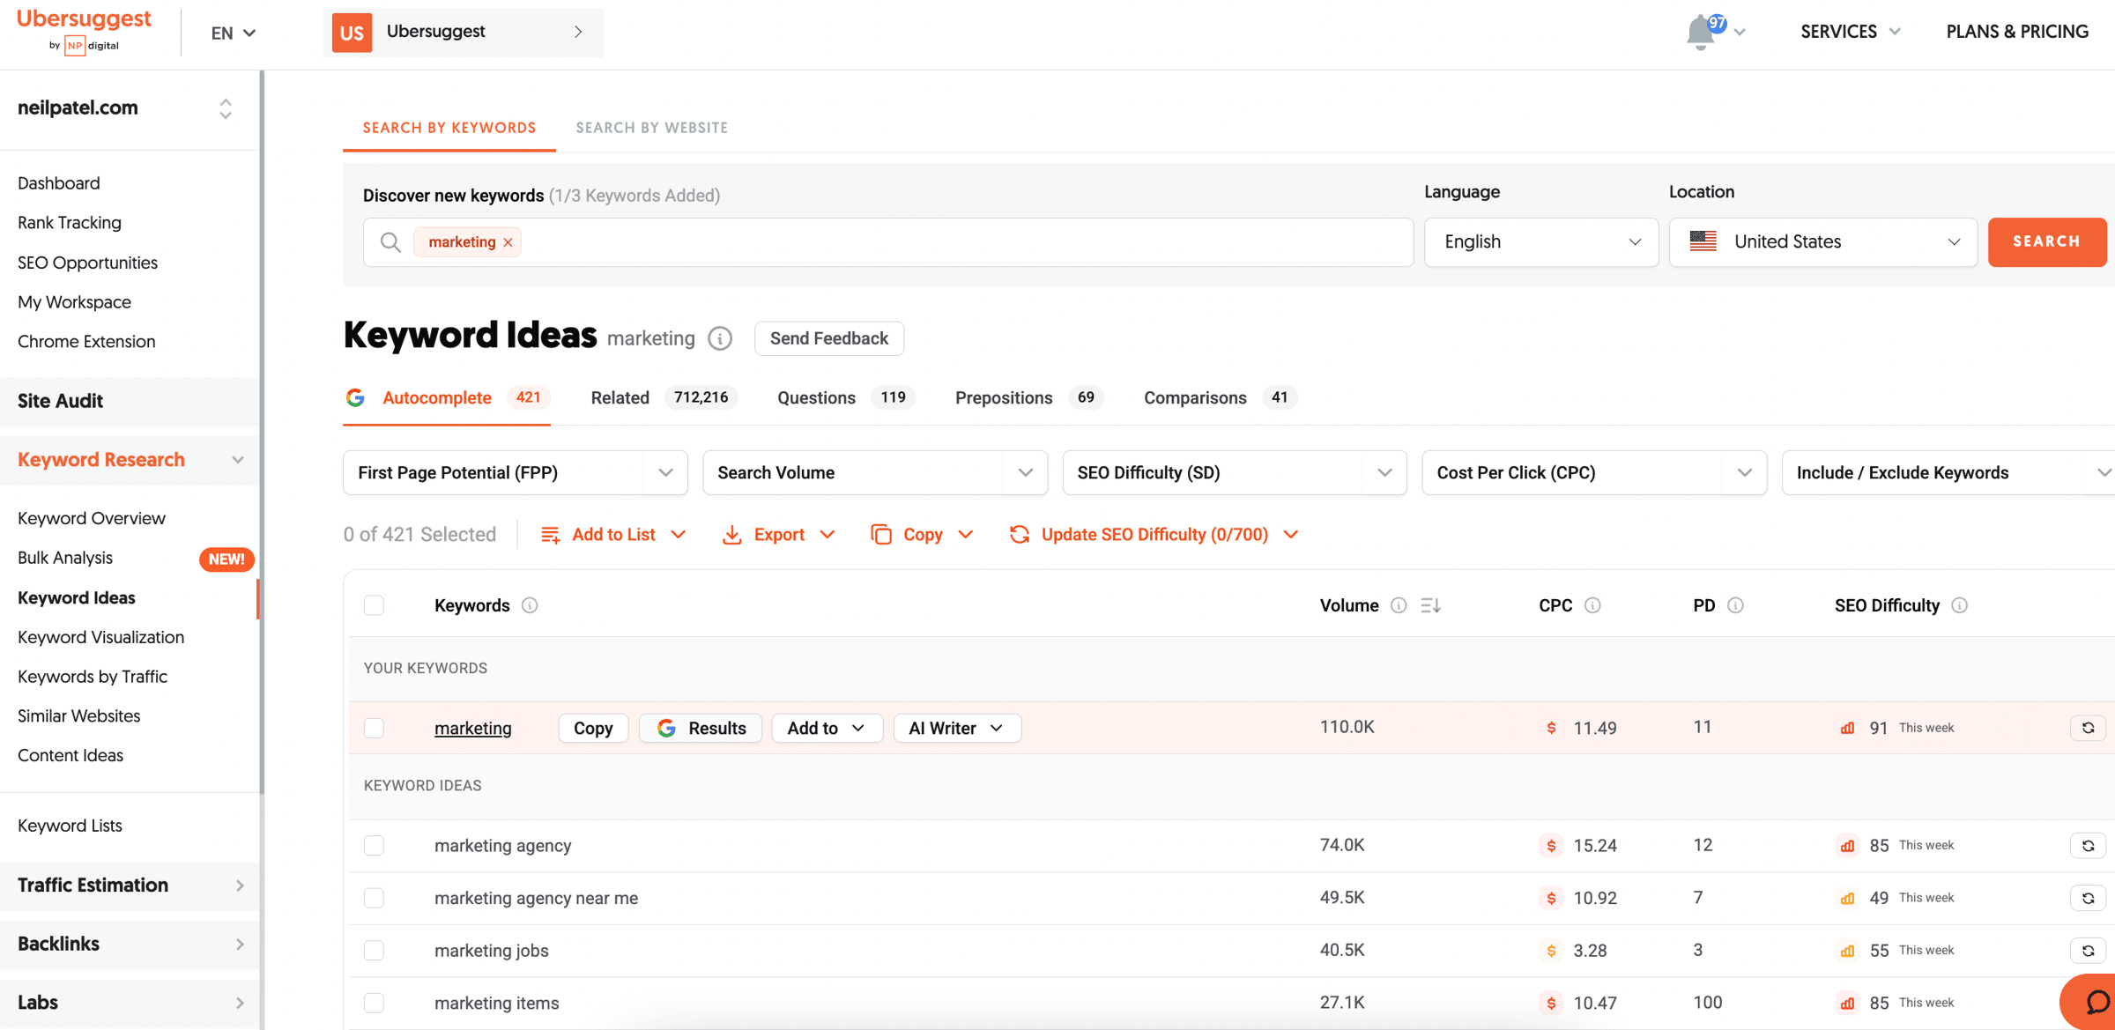This screenshot has height=1030, width=2115.
Task: Toggle the select-all keywords checkbox
Action: pyautogui.click(x=374, y=605)
